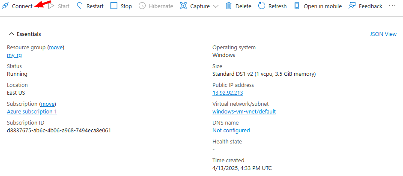Screen dimensions: 403x176
Task: Click the move link next to Resource group
Action: 56,48
